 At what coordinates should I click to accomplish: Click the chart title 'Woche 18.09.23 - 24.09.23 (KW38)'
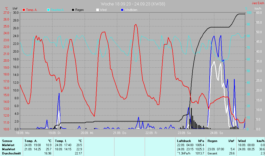(133, 4)
